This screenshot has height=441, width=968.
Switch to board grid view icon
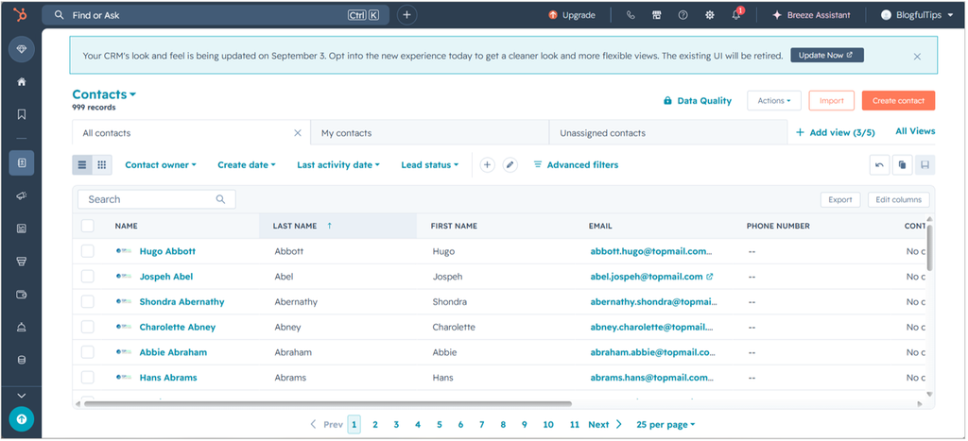pos(102,164)
